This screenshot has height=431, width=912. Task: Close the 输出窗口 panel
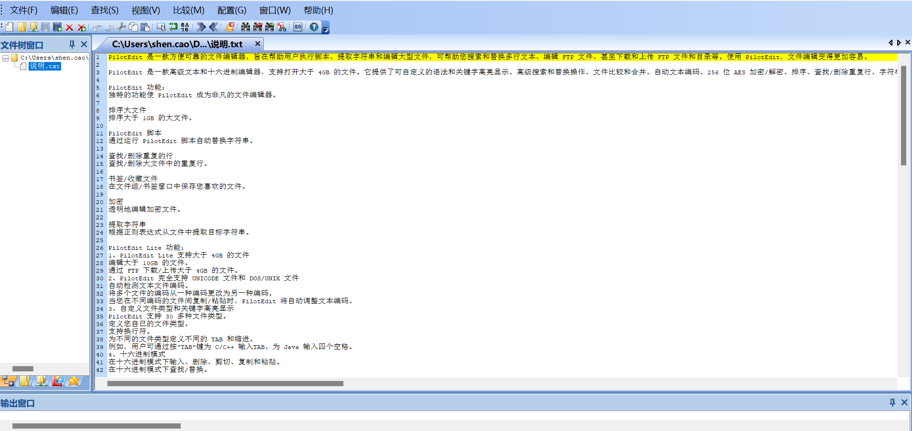(x=904, y=402)
